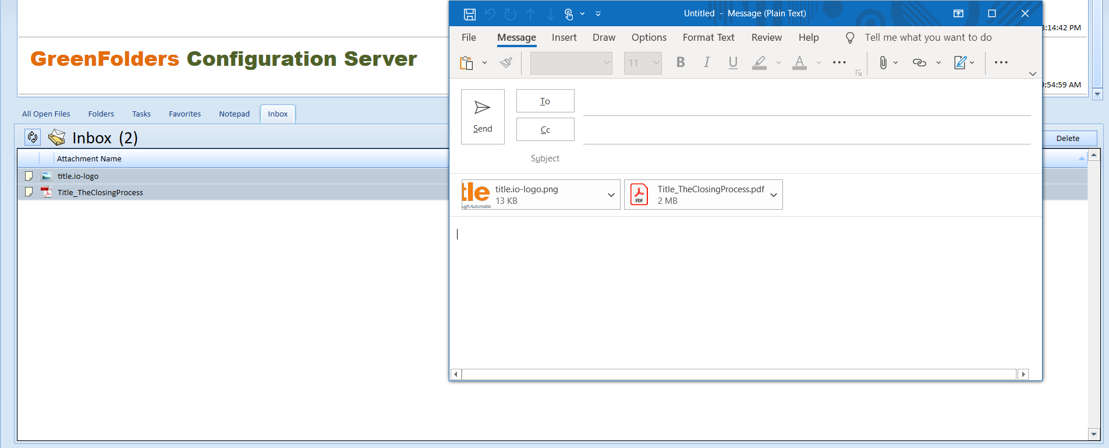Screen dimensions: 1109x448
Task: Switch to All Open Files tab
Action: 46,114
